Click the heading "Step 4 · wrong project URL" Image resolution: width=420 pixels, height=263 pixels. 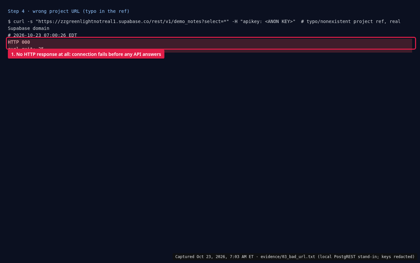[69, 11]
